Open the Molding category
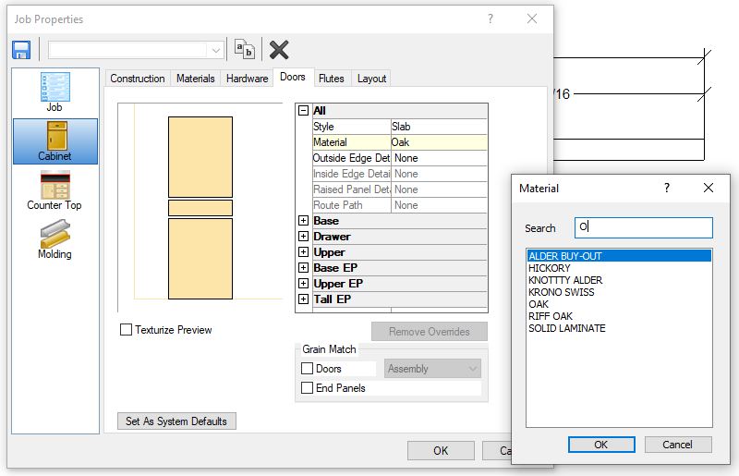Viewport: 739px width, 476px height. pyautogui.click(x=55, y=239)
